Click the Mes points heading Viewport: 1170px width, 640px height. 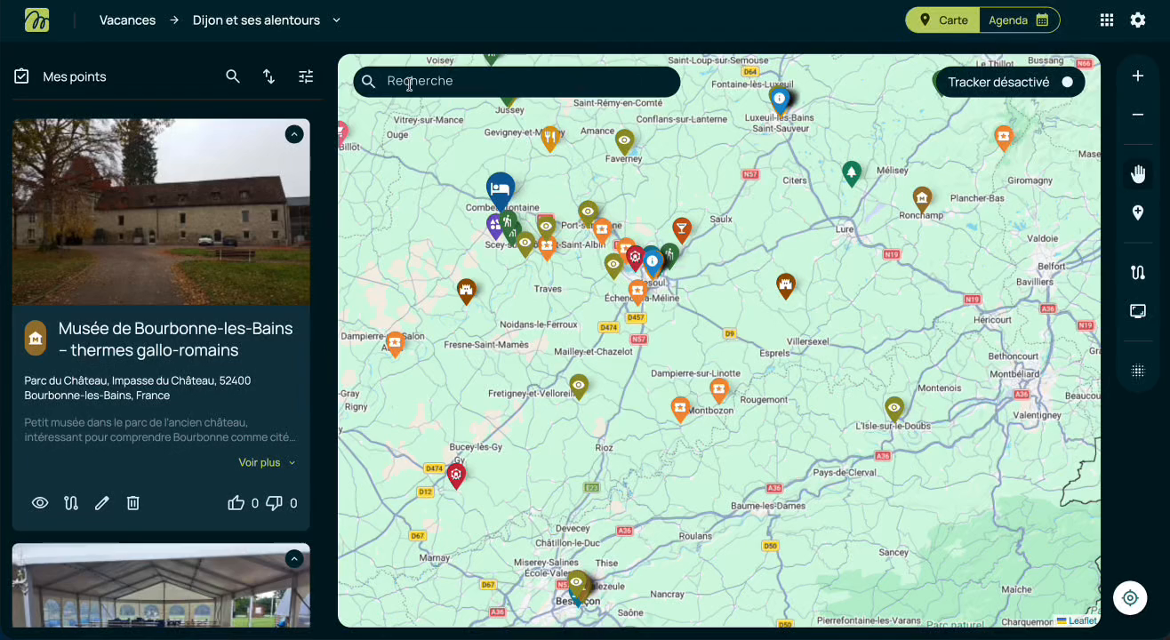[75, 76]
